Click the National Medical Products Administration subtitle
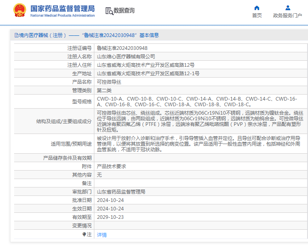Screen dimensions: 308x245 pyautogui.click(x=62, y=15)
